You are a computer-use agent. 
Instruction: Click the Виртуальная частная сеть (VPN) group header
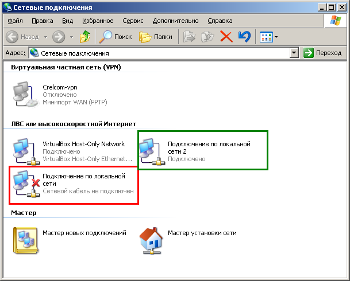pos(66,67)
